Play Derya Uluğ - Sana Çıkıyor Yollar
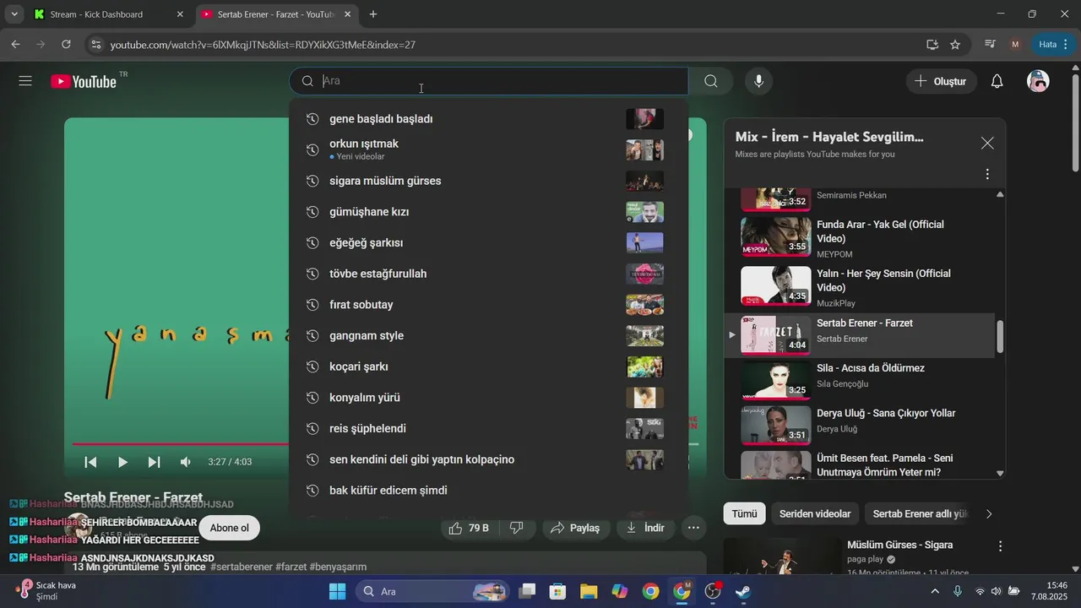 click(860, 425)
